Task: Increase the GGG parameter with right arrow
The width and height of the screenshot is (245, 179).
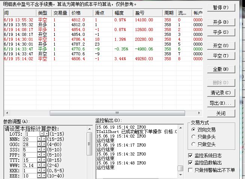Action: click(x=43, y=144)
